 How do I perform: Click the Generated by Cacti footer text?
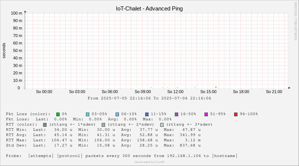(149, 162)
